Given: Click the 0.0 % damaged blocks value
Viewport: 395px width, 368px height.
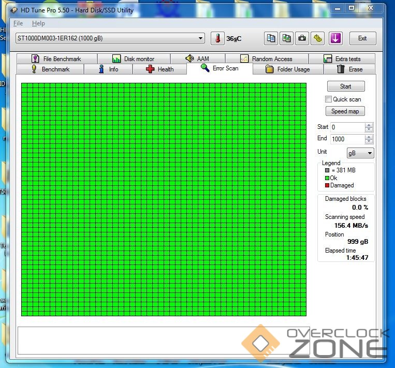Looking at the screenshot, I should [x=360, y=208].
